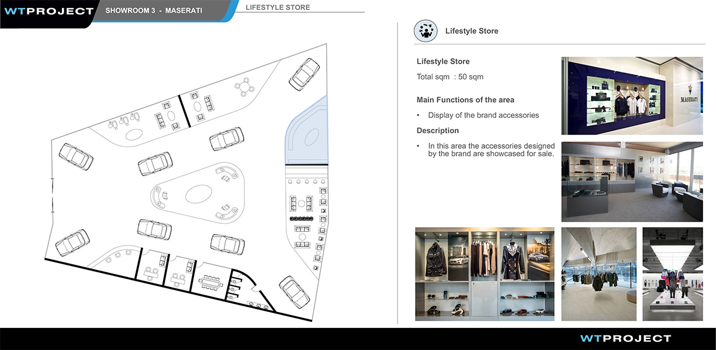Open the jackets display cabinet photo

pyautogui.click(x=485, y=274)
